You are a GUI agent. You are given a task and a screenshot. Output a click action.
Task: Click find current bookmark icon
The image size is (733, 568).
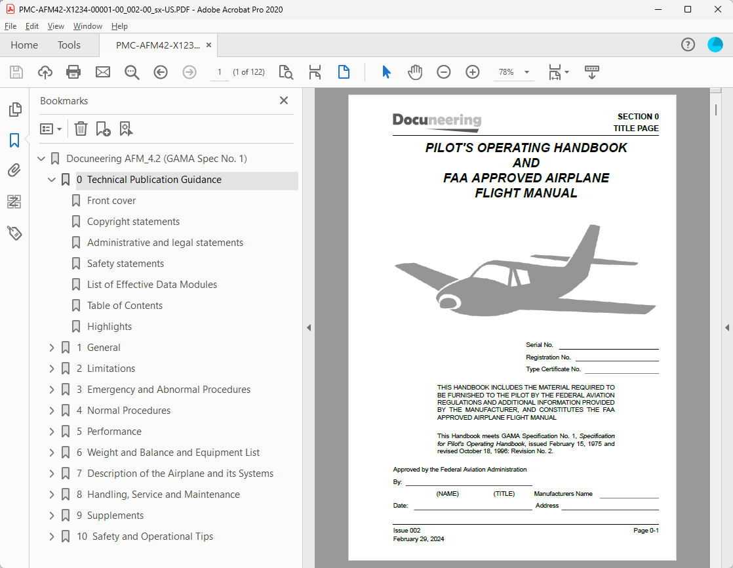pyautogui.click(x=126, y=129)
